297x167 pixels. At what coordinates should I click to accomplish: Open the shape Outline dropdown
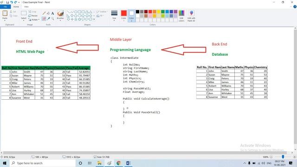102,12
